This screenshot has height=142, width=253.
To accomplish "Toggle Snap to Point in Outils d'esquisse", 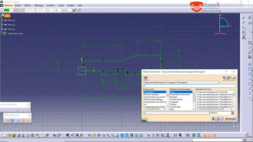I will click(x=12, y=121).
